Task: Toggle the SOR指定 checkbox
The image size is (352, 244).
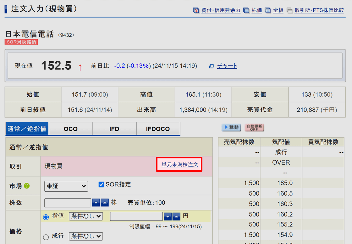Action: point(101,184)
